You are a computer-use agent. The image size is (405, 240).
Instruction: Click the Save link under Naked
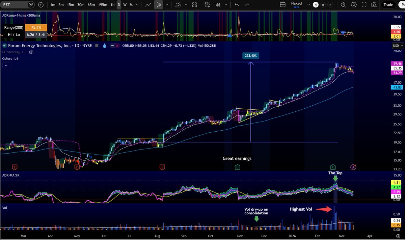pyautogui.click(x=296, y=7)
